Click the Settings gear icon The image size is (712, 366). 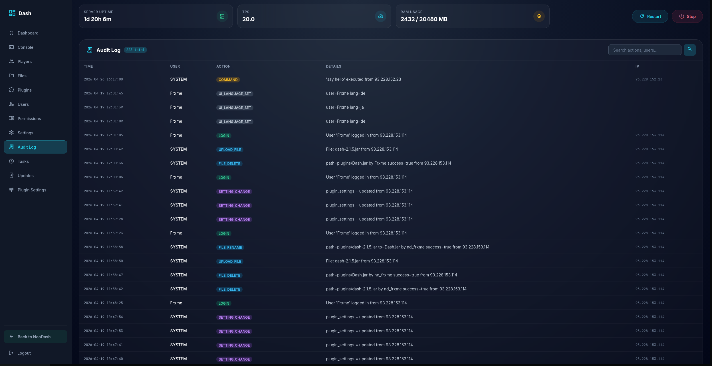click(11, 133)
